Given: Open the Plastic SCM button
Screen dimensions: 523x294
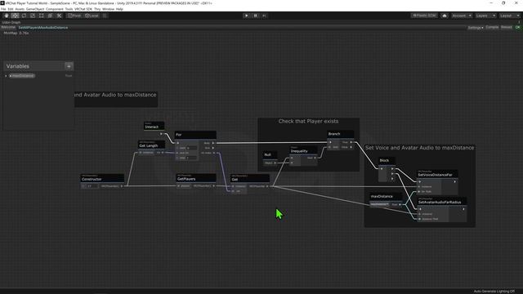Looking at the screenshot, I should [x=424, y=16].
